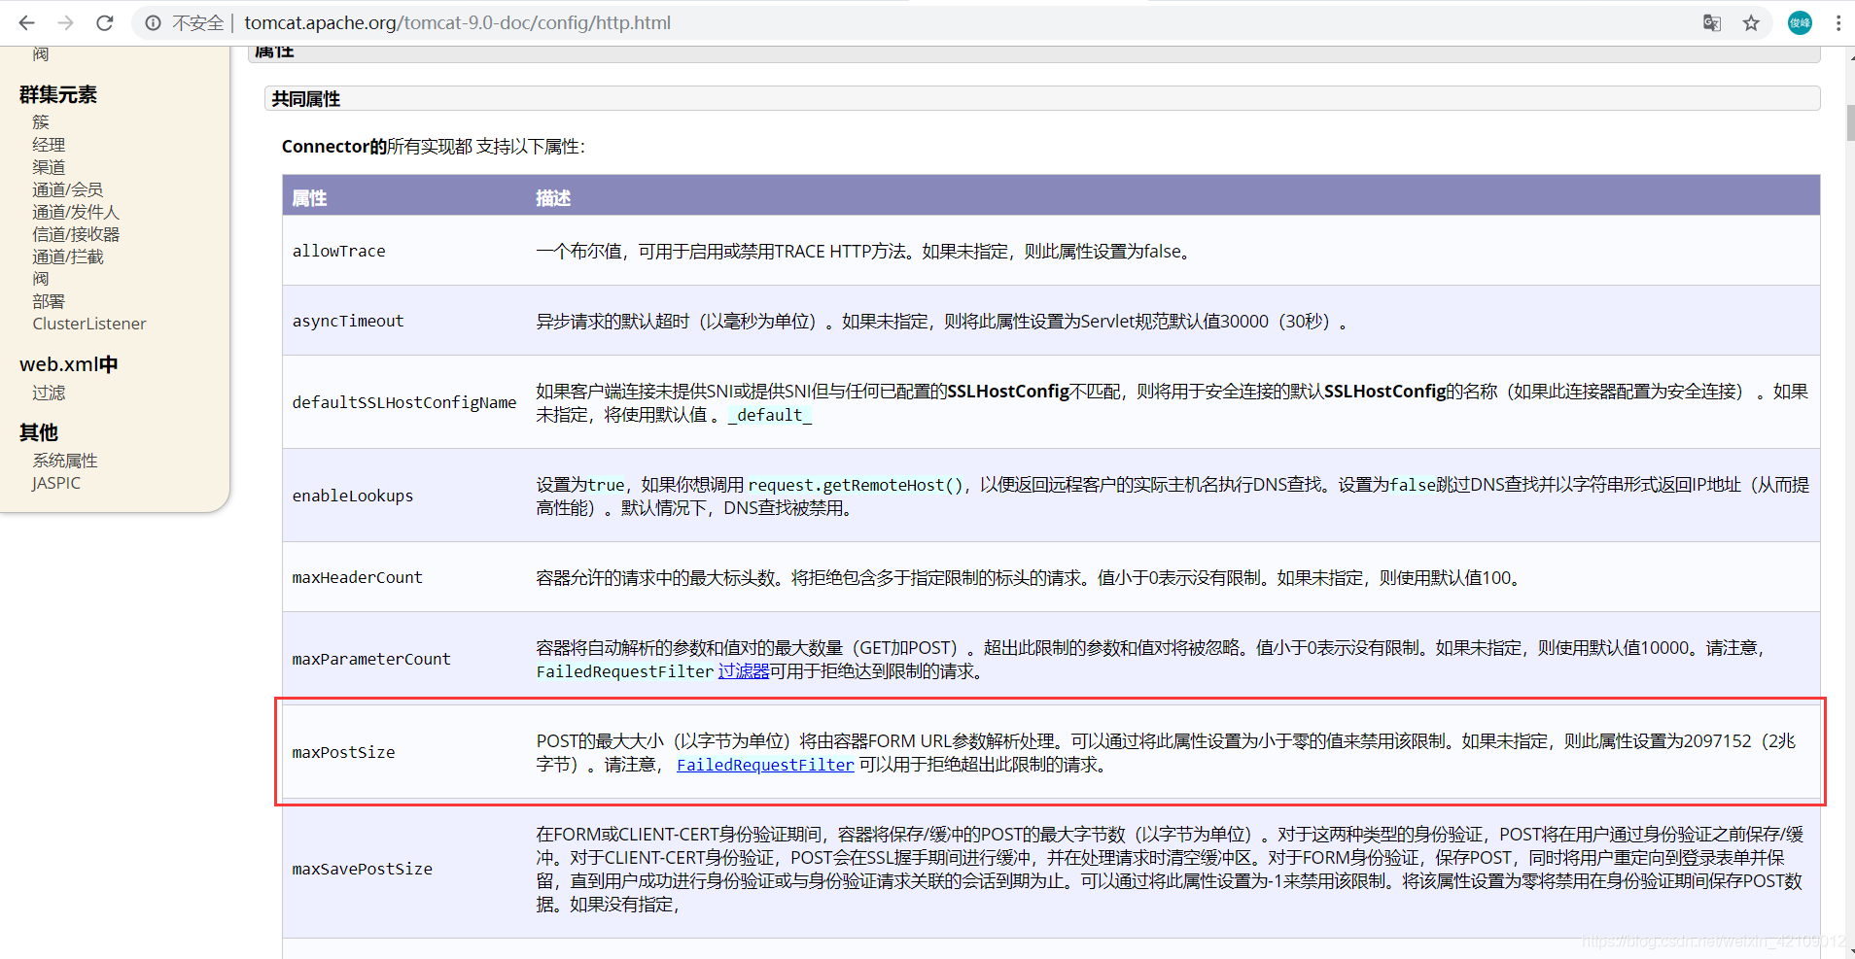Click the browser forward arrow
Viewport: 1855px width, 959px height.
point(65,22)
